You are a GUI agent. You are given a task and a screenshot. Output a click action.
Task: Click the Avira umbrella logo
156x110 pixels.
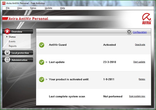(147, 19)
